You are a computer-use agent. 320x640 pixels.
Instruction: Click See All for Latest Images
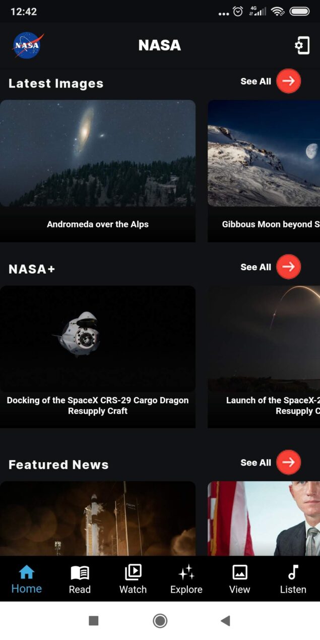[x=255, y=81]
